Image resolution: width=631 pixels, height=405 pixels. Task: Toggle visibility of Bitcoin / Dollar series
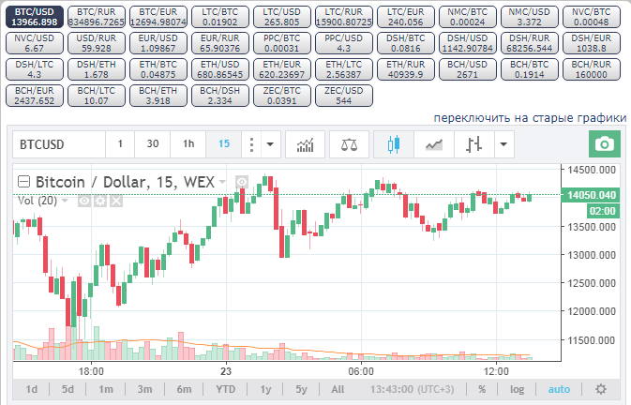click(242, 182)
